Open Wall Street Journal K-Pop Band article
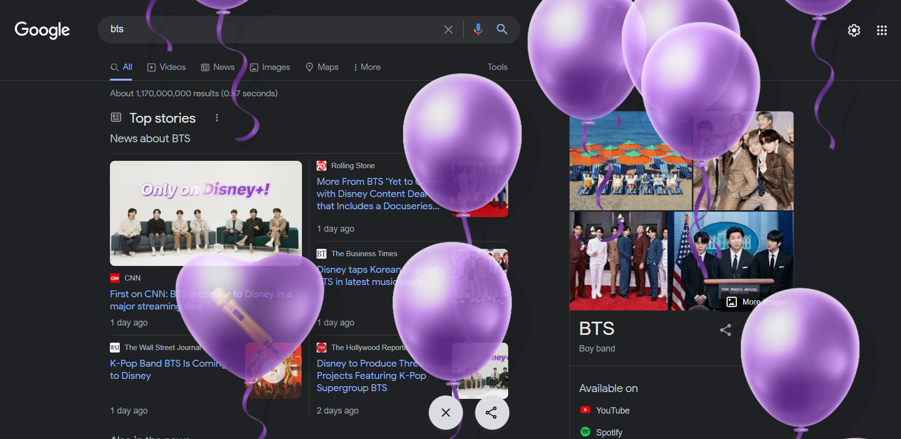Screen dimensions: 901x439 (x=168, y=370)
